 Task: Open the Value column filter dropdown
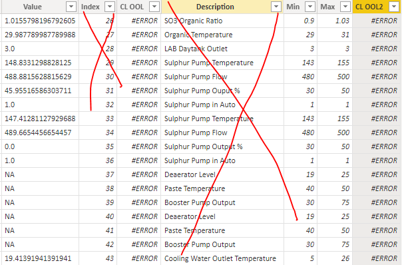71,7
